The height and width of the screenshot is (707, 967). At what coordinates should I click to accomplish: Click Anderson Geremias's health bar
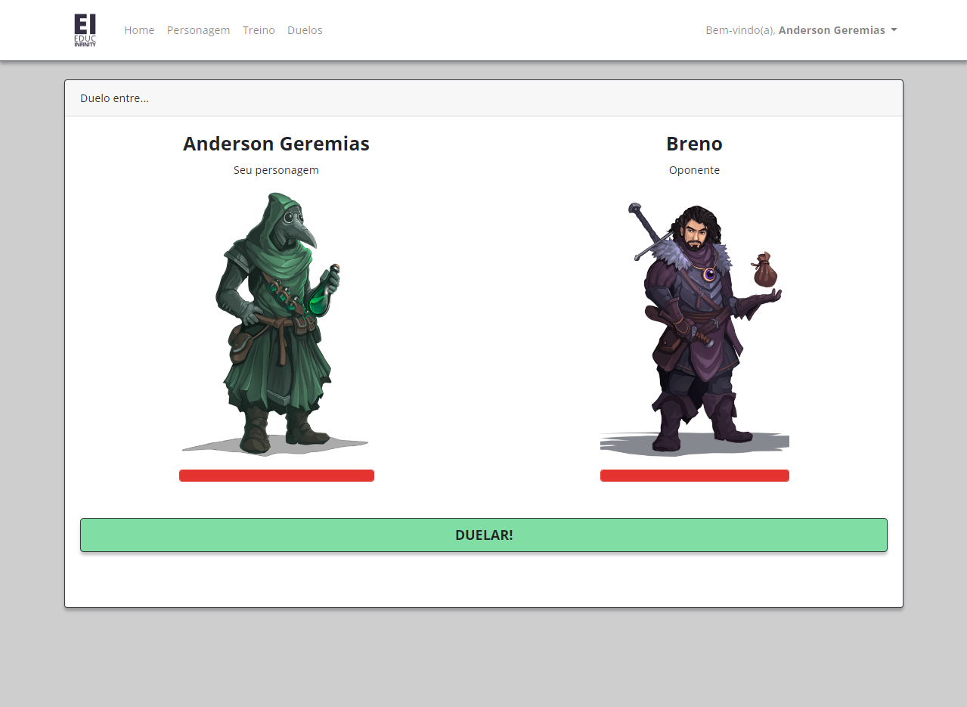276,475
